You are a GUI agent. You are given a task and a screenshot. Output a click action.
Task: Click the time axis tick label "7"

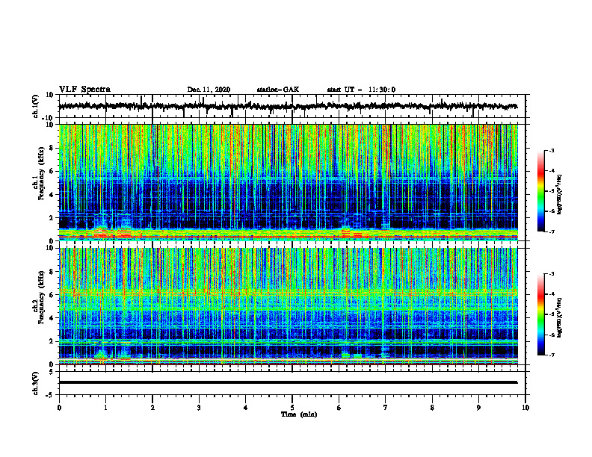(x=386, y=408)
